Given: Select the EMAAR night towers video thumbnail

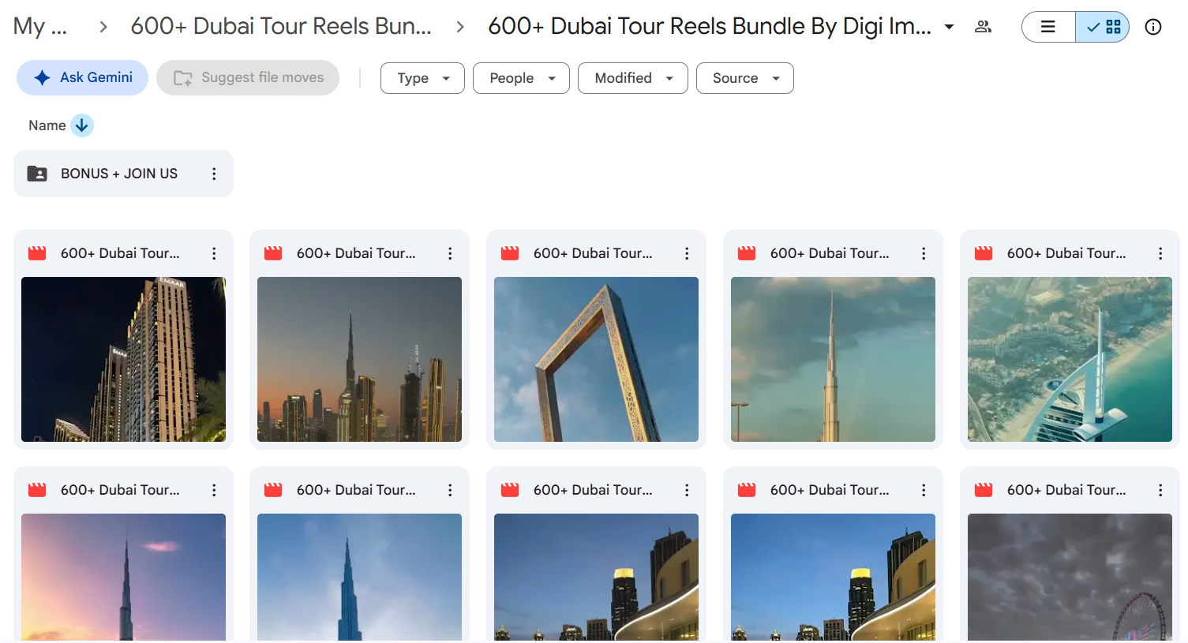Looking at the screenshot, I should pyautogui.click(x=123, y=359).
